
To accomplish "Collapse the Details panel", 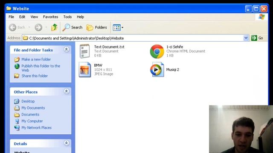I will click(67, 143).
